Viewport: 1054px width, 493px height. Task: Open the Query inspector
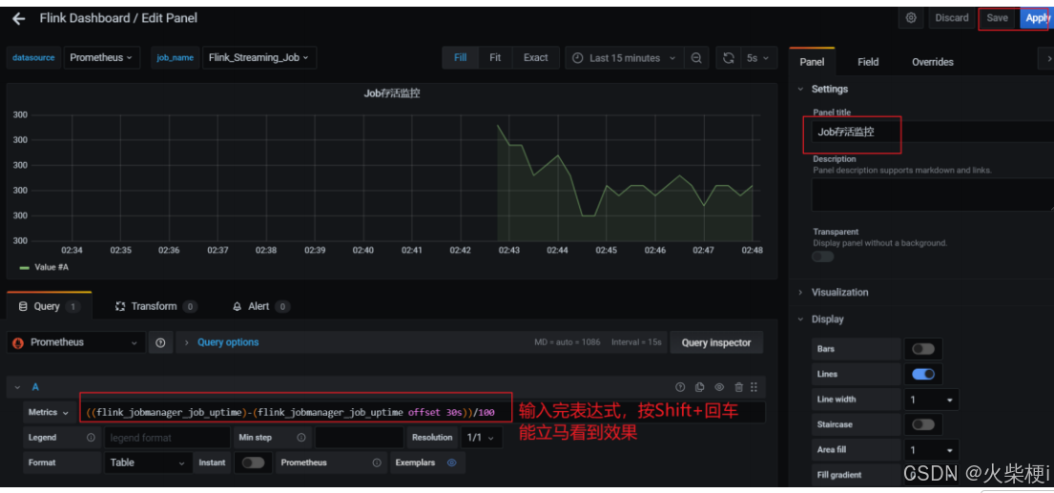pos(716,342)
